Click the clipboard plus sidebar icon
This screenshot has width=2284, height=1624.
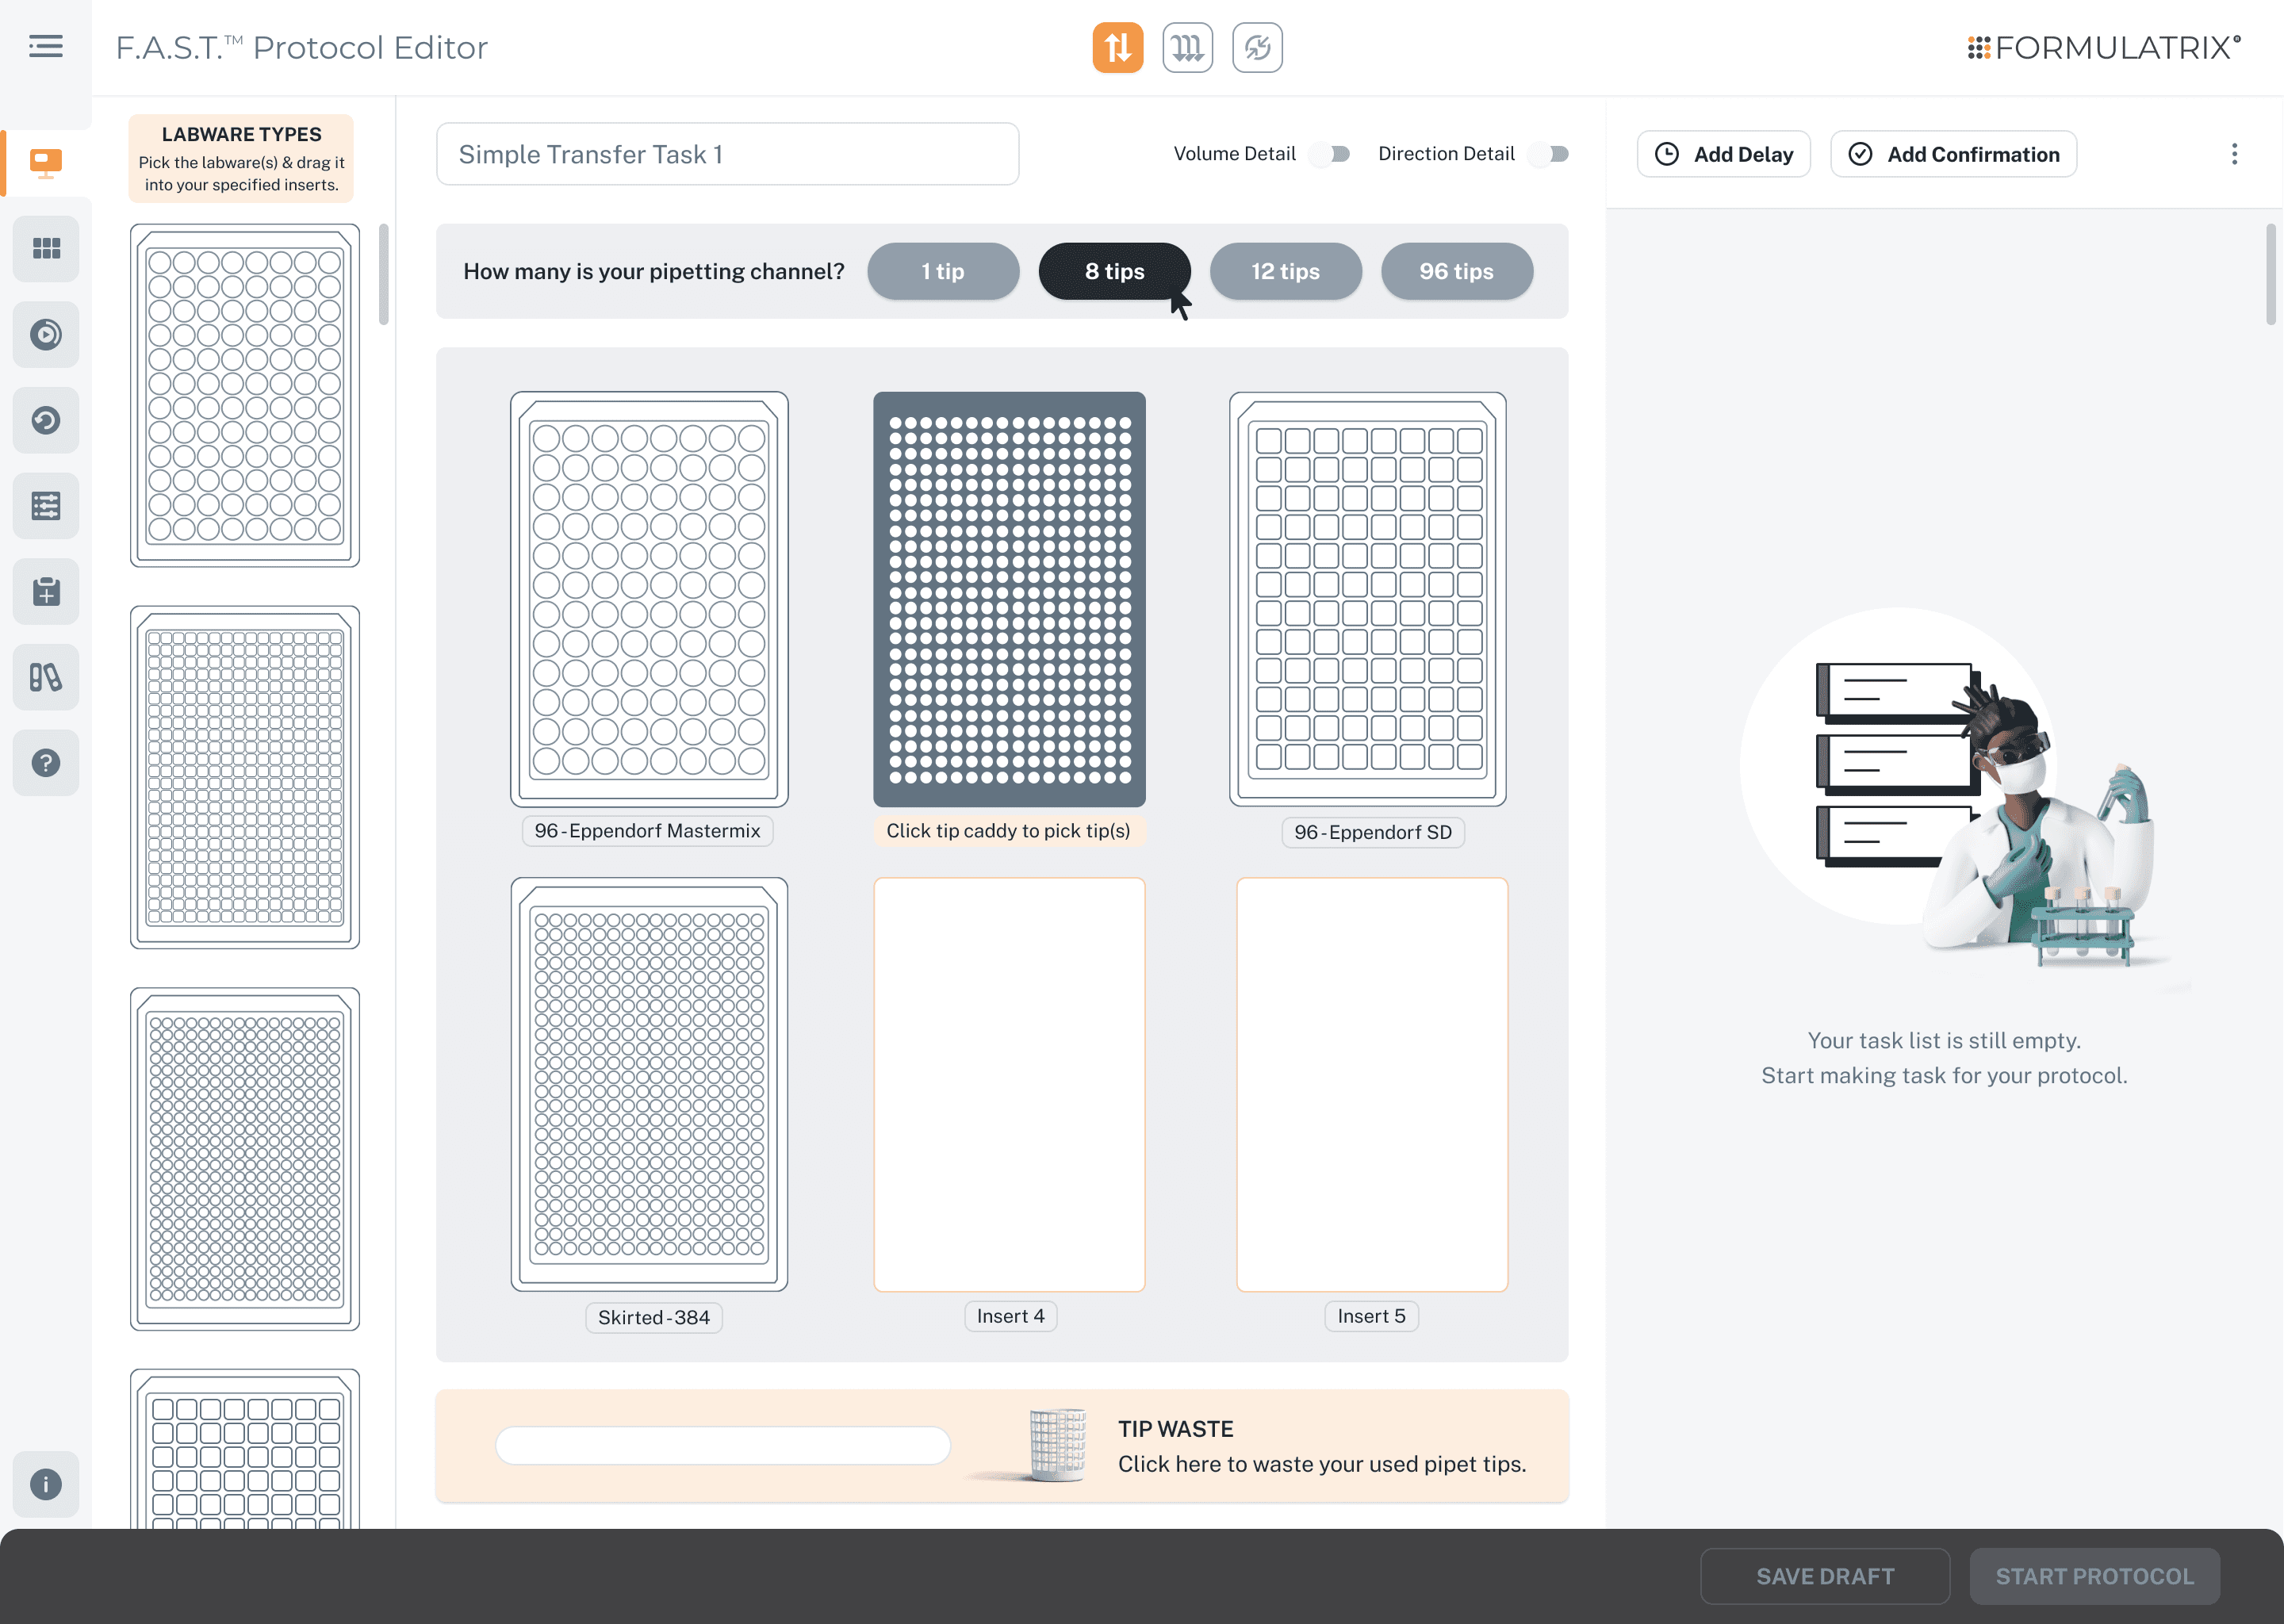point(46,591)
